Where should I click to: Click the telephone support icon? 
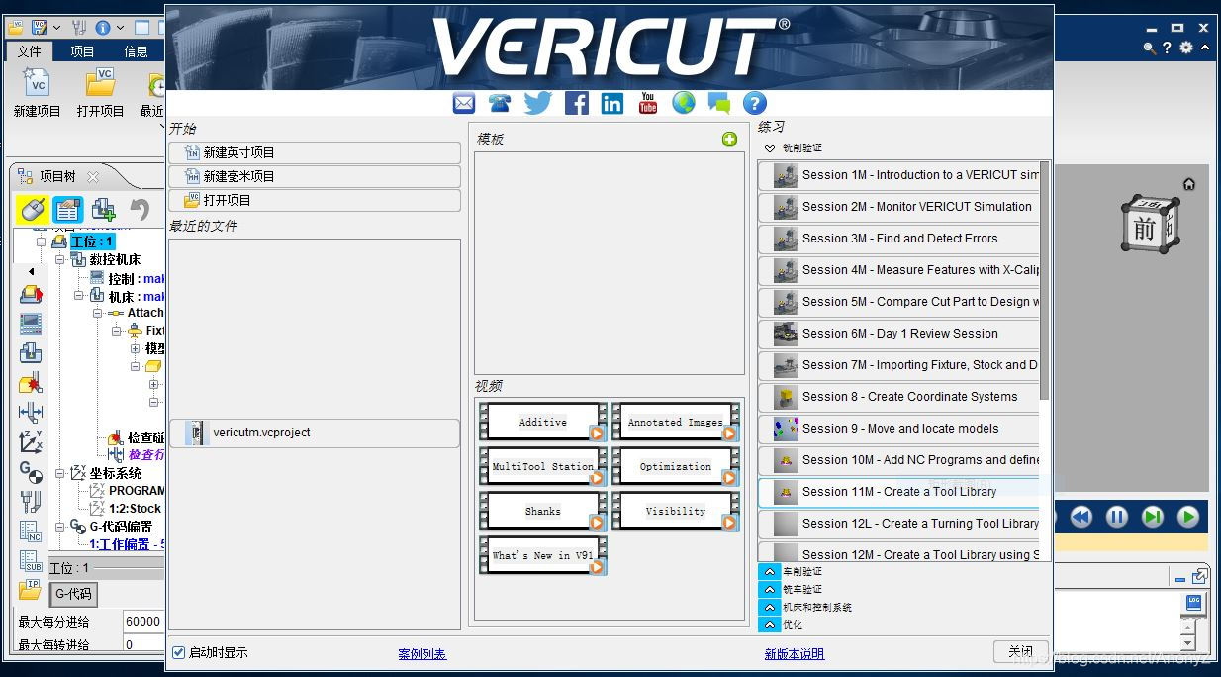click(500, 103)
